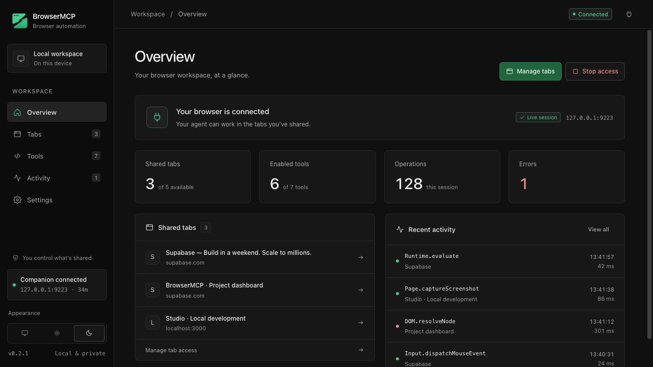Open the Local workspace selector
653x367 pixels.
(57, 58)
